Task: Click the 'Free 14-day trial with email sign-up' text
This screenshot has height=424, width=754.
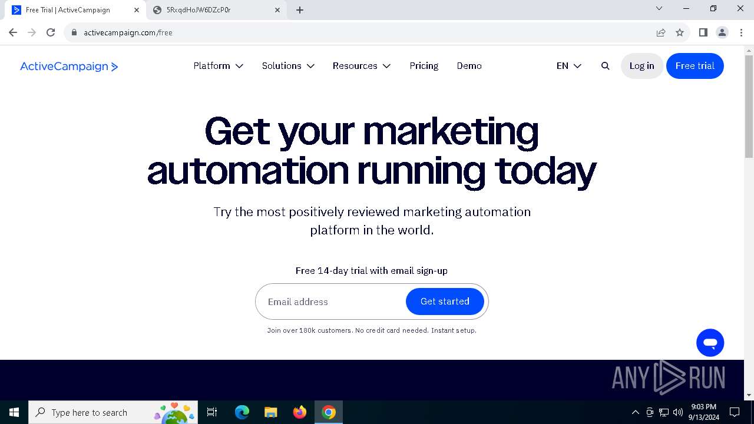Action: 372,271
